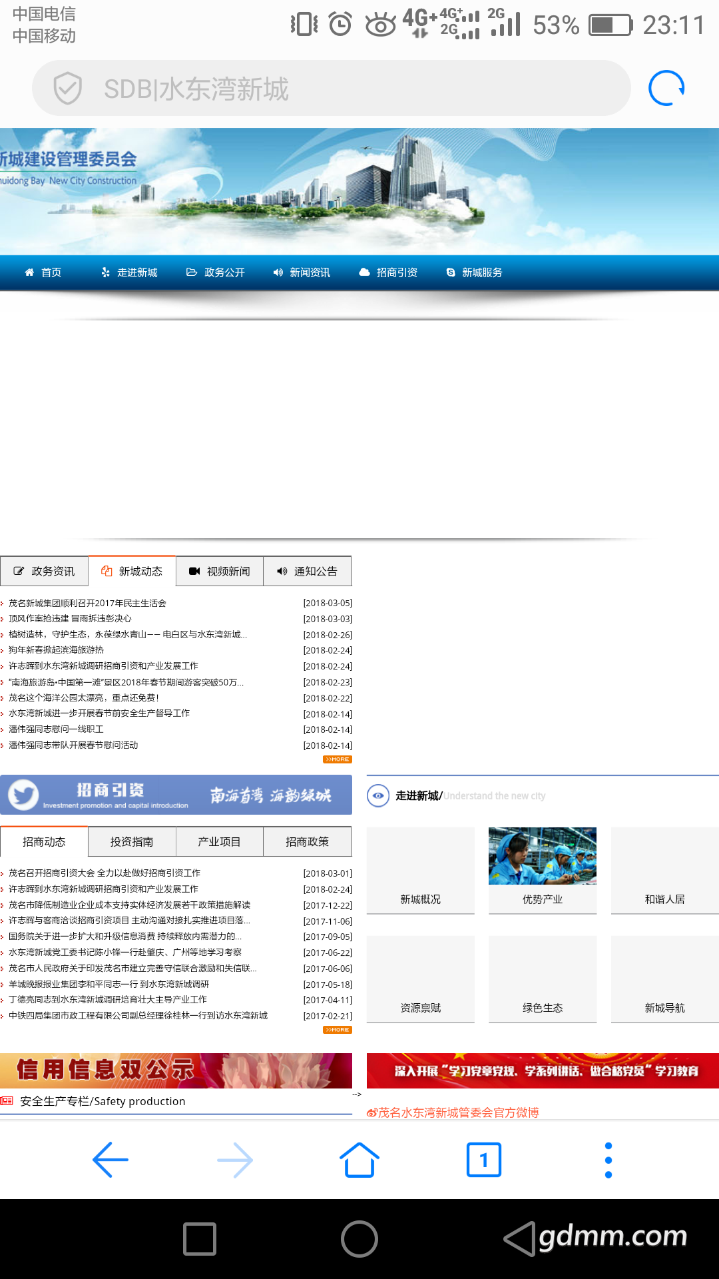Open the 新城导航 tile
Viewport: 719px width, 1279px height.
(x=664, y=979)
